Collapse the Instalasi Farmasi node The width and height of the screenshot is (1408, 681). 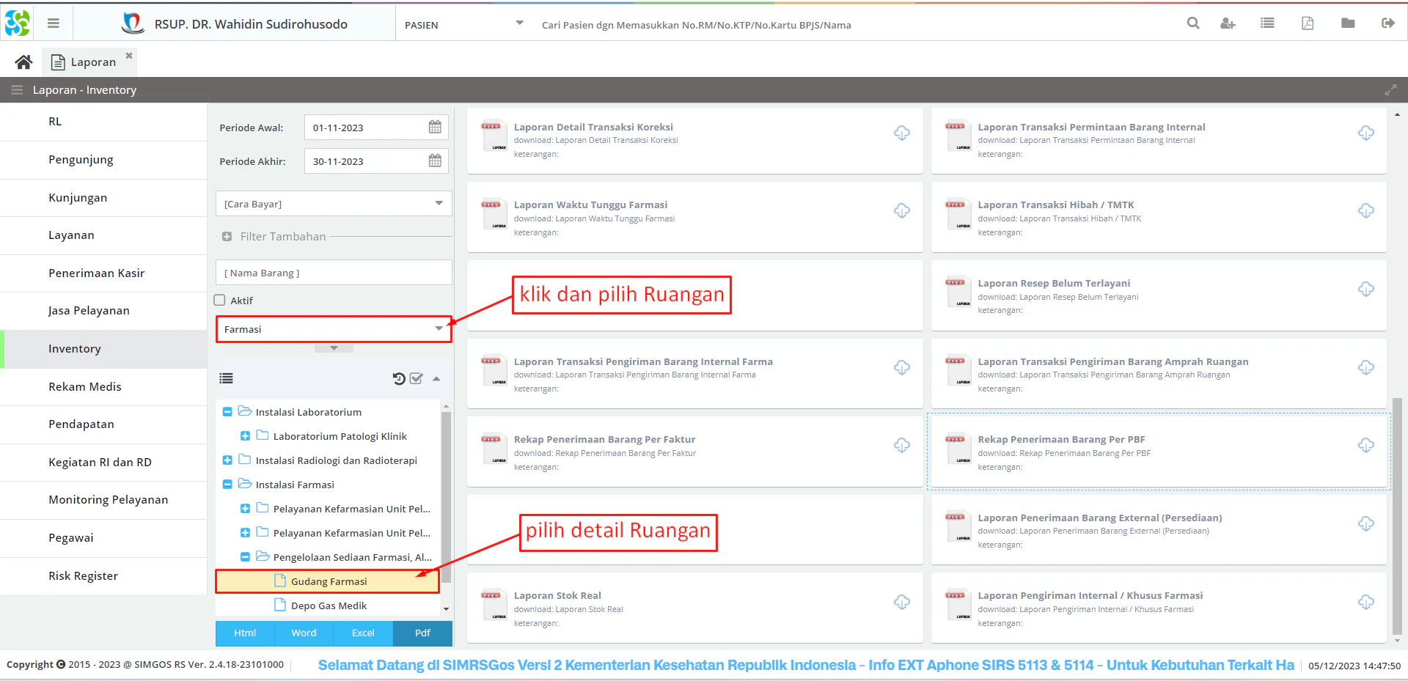(227, 485)
